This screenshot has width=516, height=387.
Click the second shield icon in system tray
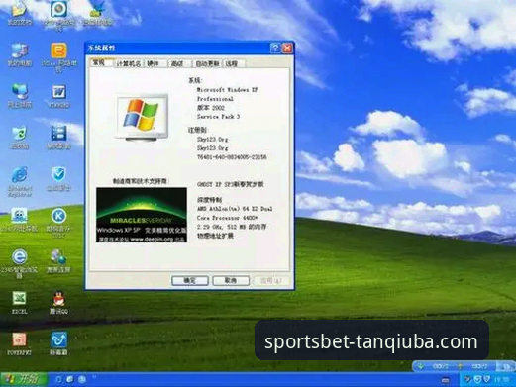(487, 380)
